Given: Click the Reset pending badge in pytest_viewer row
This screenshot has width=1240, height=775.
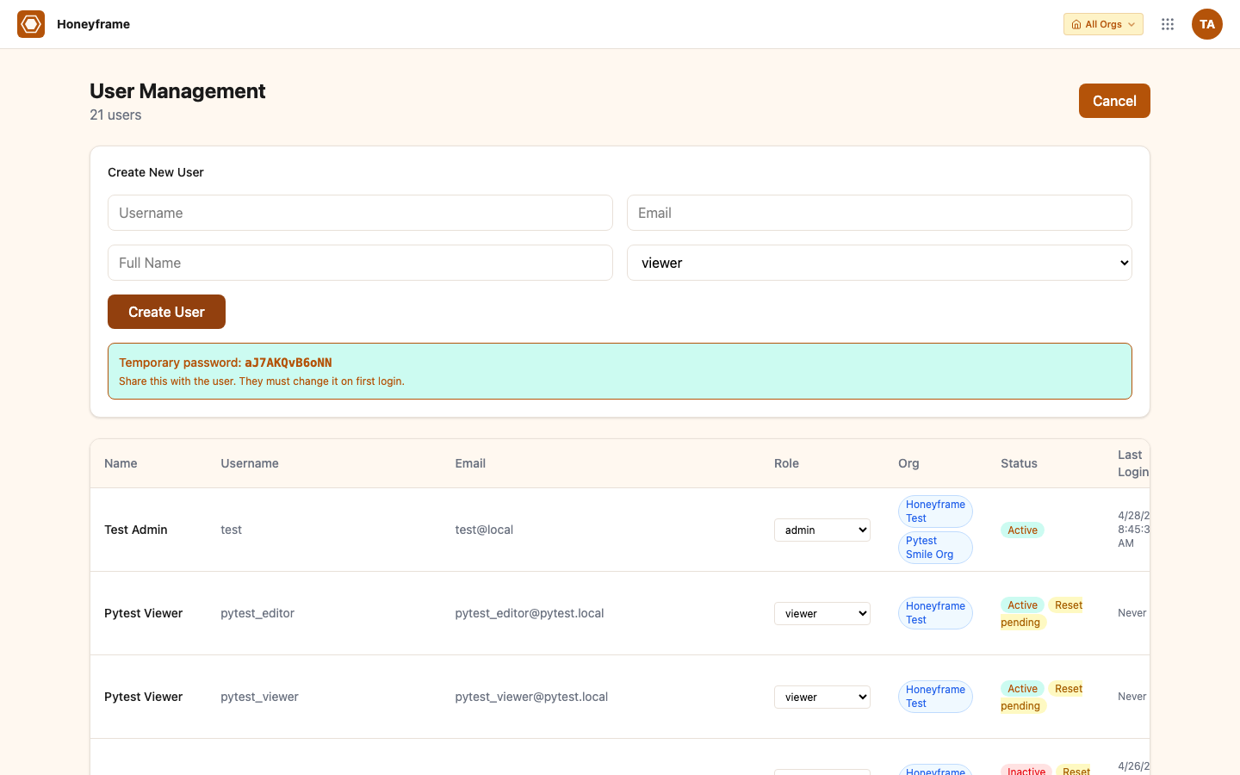Looking at the screenshot, I should pos(1042,697).
